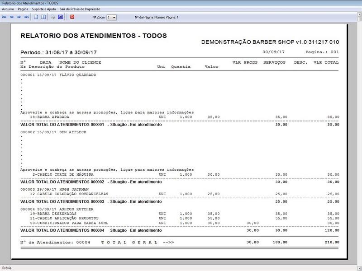Show single page view icon

pyautogui.click(x=36, y=17)
